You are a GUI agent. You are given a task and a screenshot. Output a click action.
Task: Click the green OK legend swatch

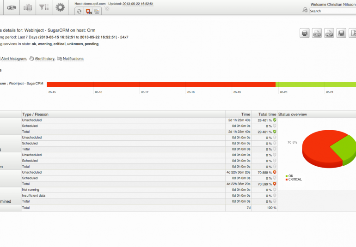click(x=287, y=176)
